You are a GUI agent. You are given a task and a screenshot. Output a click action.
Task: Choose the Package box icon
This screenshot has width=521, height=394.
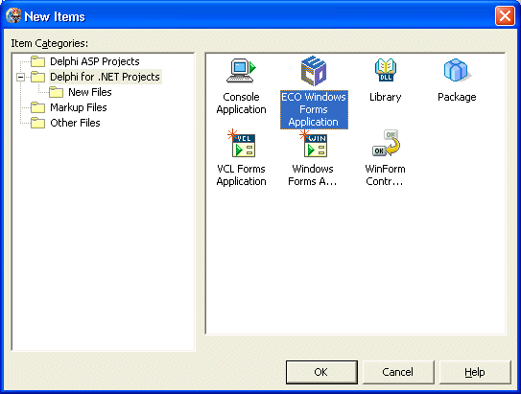(457, 70)
